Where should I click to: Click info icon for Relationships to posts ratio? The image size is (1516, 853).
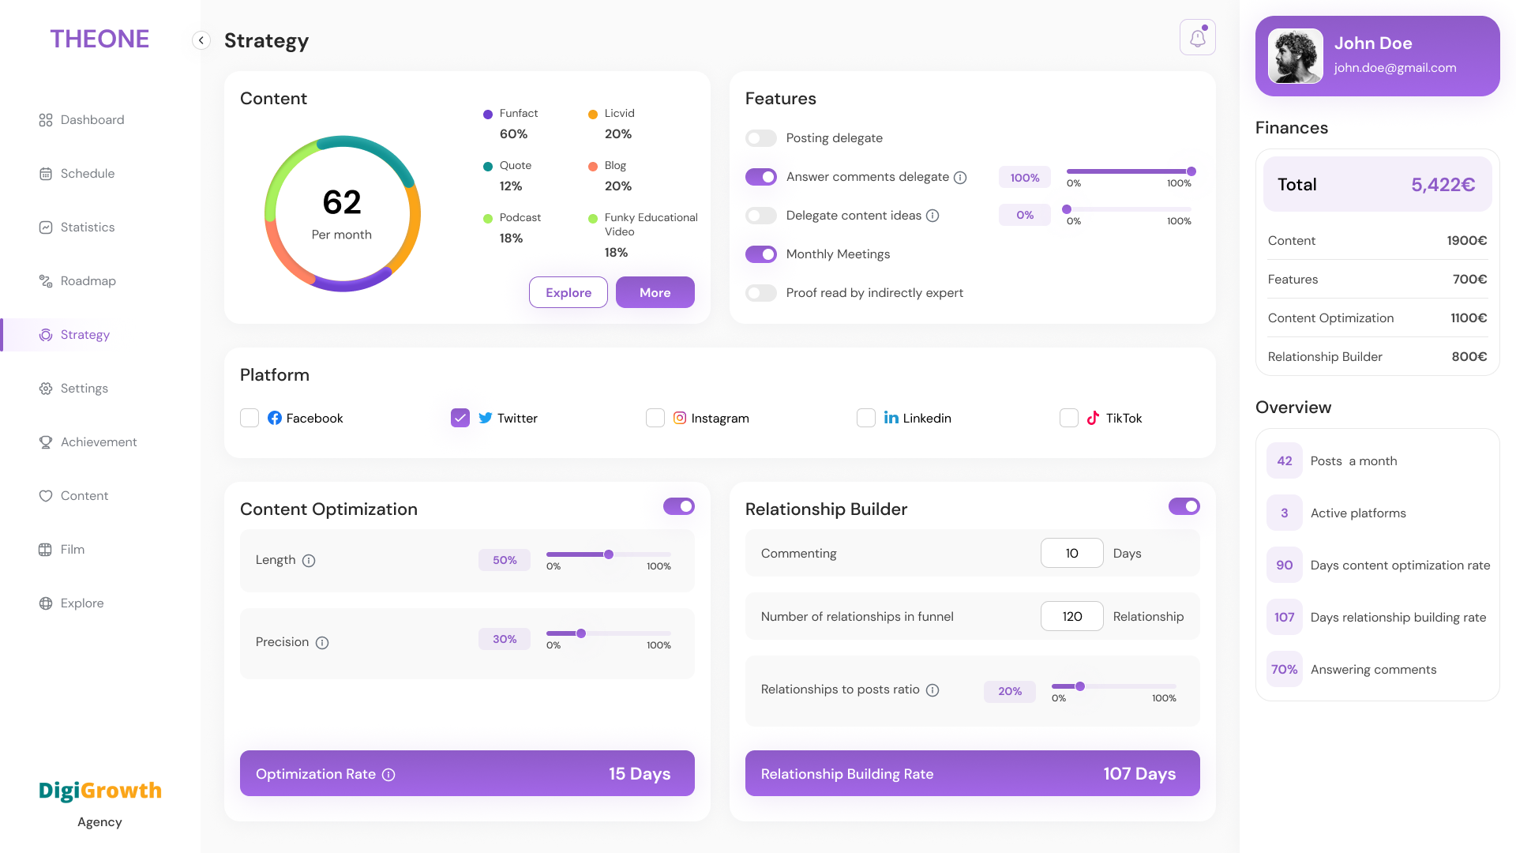(932, 690)
